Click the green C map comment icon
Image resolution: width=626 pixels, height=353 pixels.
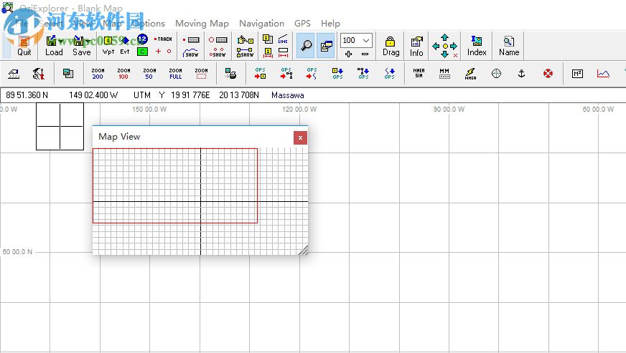(142, 52)
